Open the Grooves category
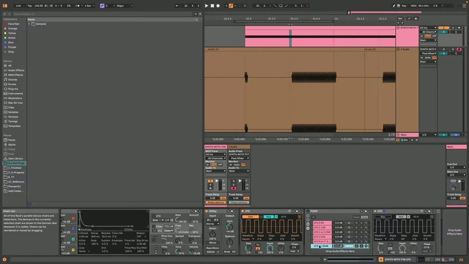The image size is (469, 264). pos(13,117)
